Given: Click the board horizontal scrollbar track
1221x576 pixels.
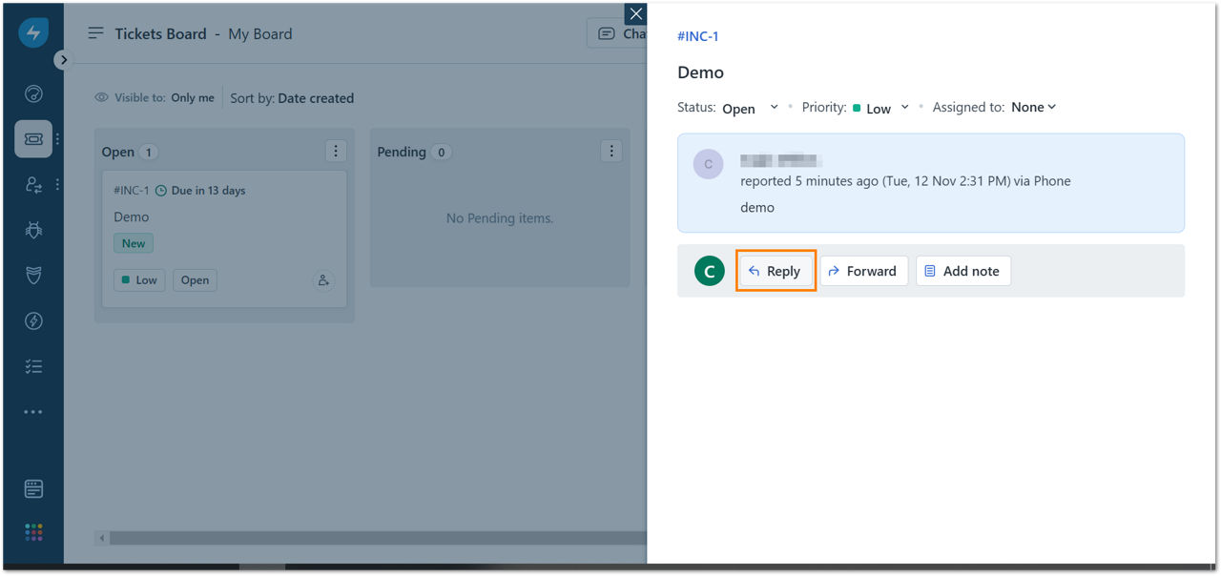Looking at the screenshot, I should pos(378,538).
